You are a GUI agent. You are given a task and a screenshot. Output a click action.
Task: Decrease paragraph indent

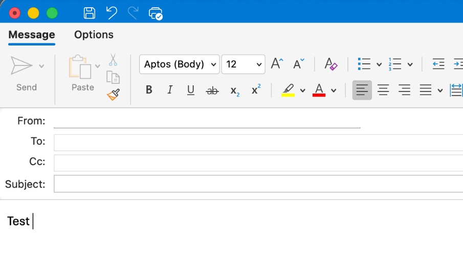pos(438,64)
